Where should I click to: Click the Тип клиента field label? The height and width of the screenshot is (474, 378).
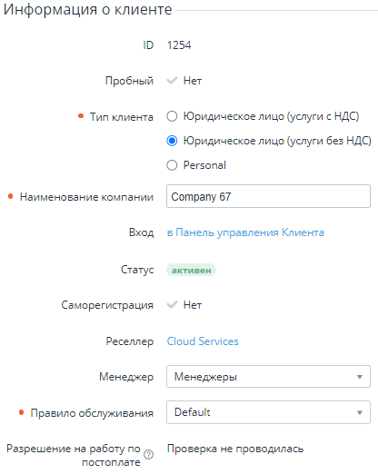[x=122, y=117]
